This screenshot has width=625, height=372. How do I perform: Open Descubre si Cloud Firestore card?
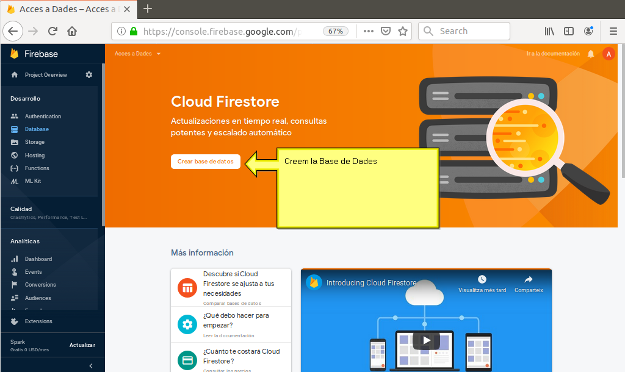pos(231,288)
